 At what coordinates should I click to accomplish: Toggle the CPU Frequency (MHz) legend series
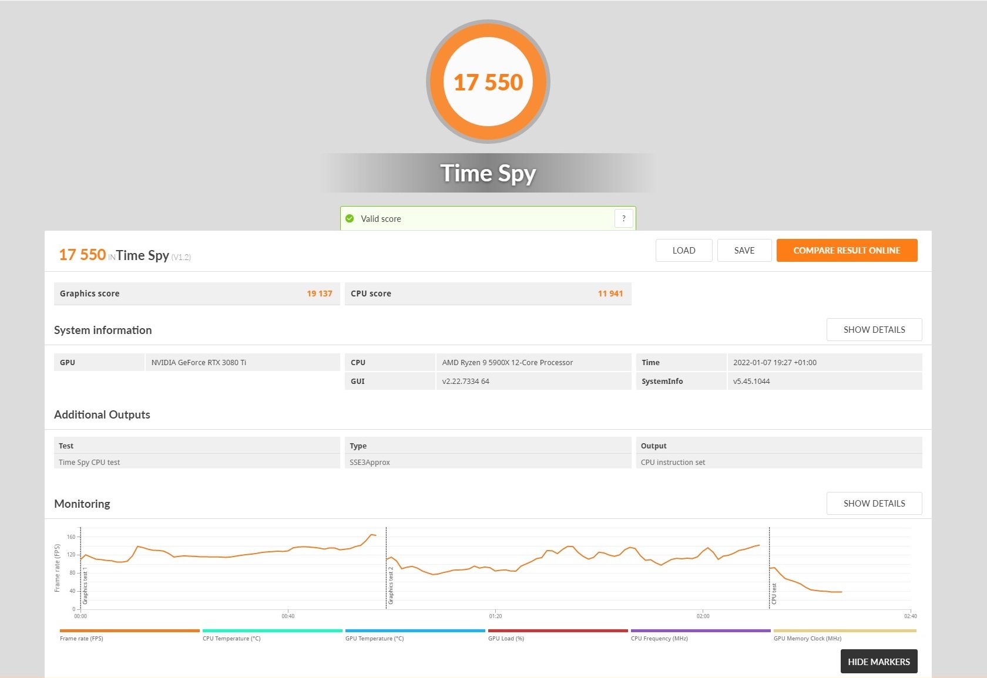pos(700,631)
